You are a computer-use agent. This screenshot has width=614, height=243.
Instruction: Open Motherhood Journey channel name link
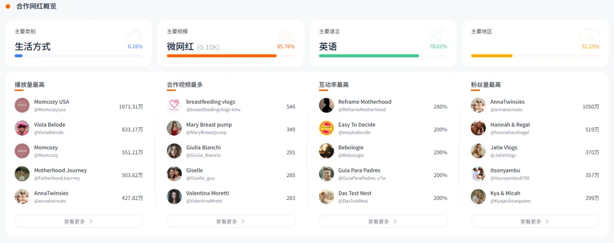pyautogui.click(x=60, y=170)
